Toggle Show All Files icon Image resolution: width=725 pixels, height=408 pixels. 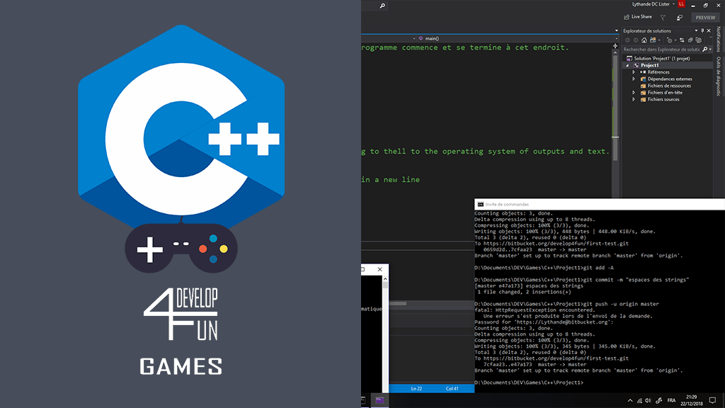pos(699,40)
